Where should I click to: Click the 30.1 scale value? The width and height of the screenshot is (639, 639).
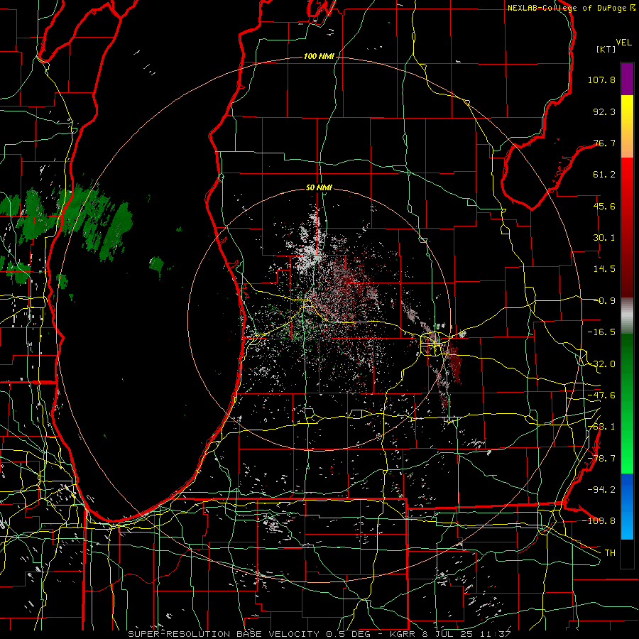point(604,238)
